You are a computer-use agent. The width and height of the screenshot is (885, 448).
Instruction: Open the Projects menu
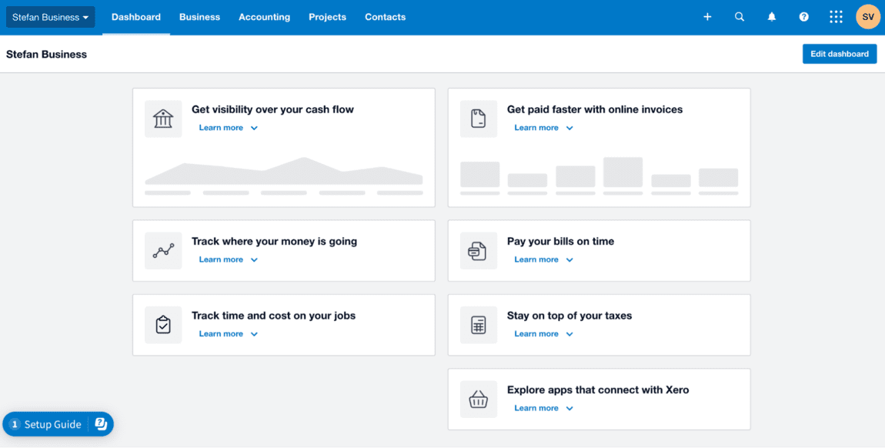[x=327, y=17]
